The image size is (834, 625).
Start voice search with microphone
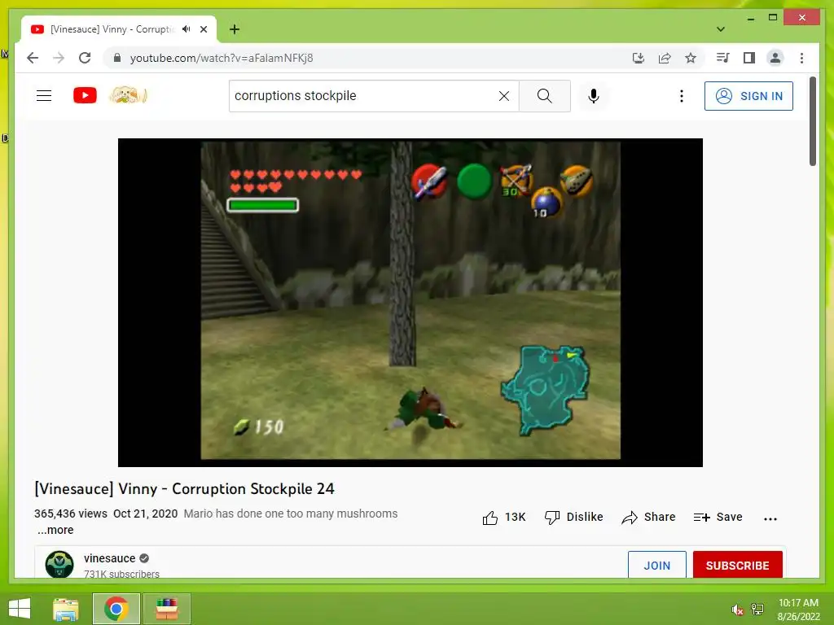(594, 96)
